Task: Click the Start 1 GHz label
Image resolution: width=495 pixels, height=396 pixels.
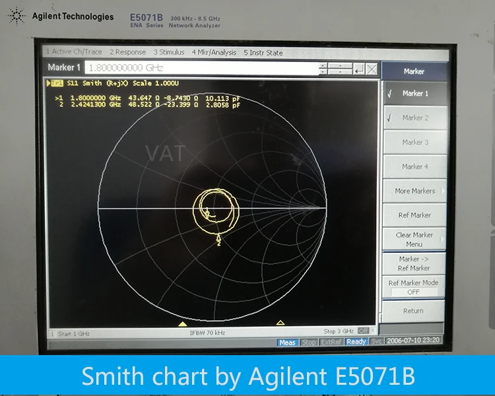Action: 74,333
